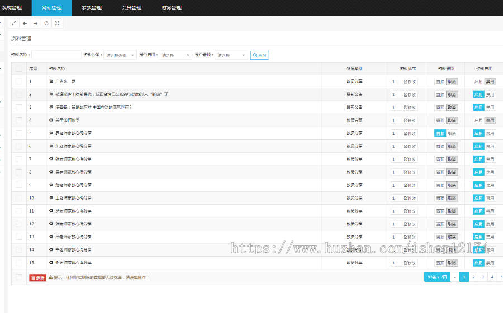The height and width of the screenshot is (313, 503).
Task: Go forward with the right arrow icon
Action: click(x=36, y=23)
